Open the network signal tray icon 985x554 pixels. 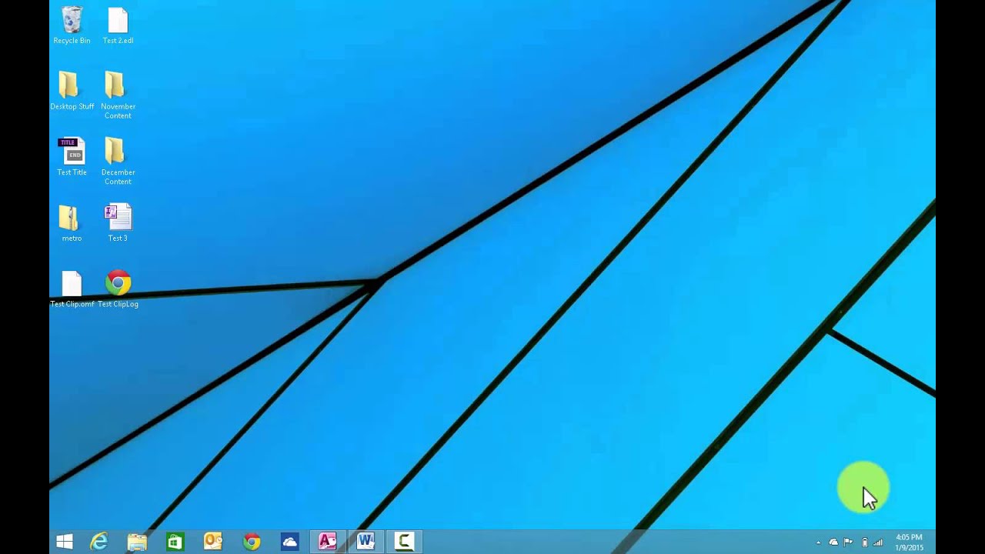click(x=878, y=542)
